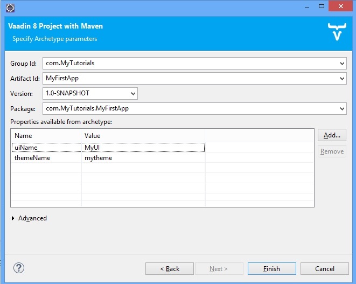Click the Vaadin logo in the banner

[x=337, y=32]
